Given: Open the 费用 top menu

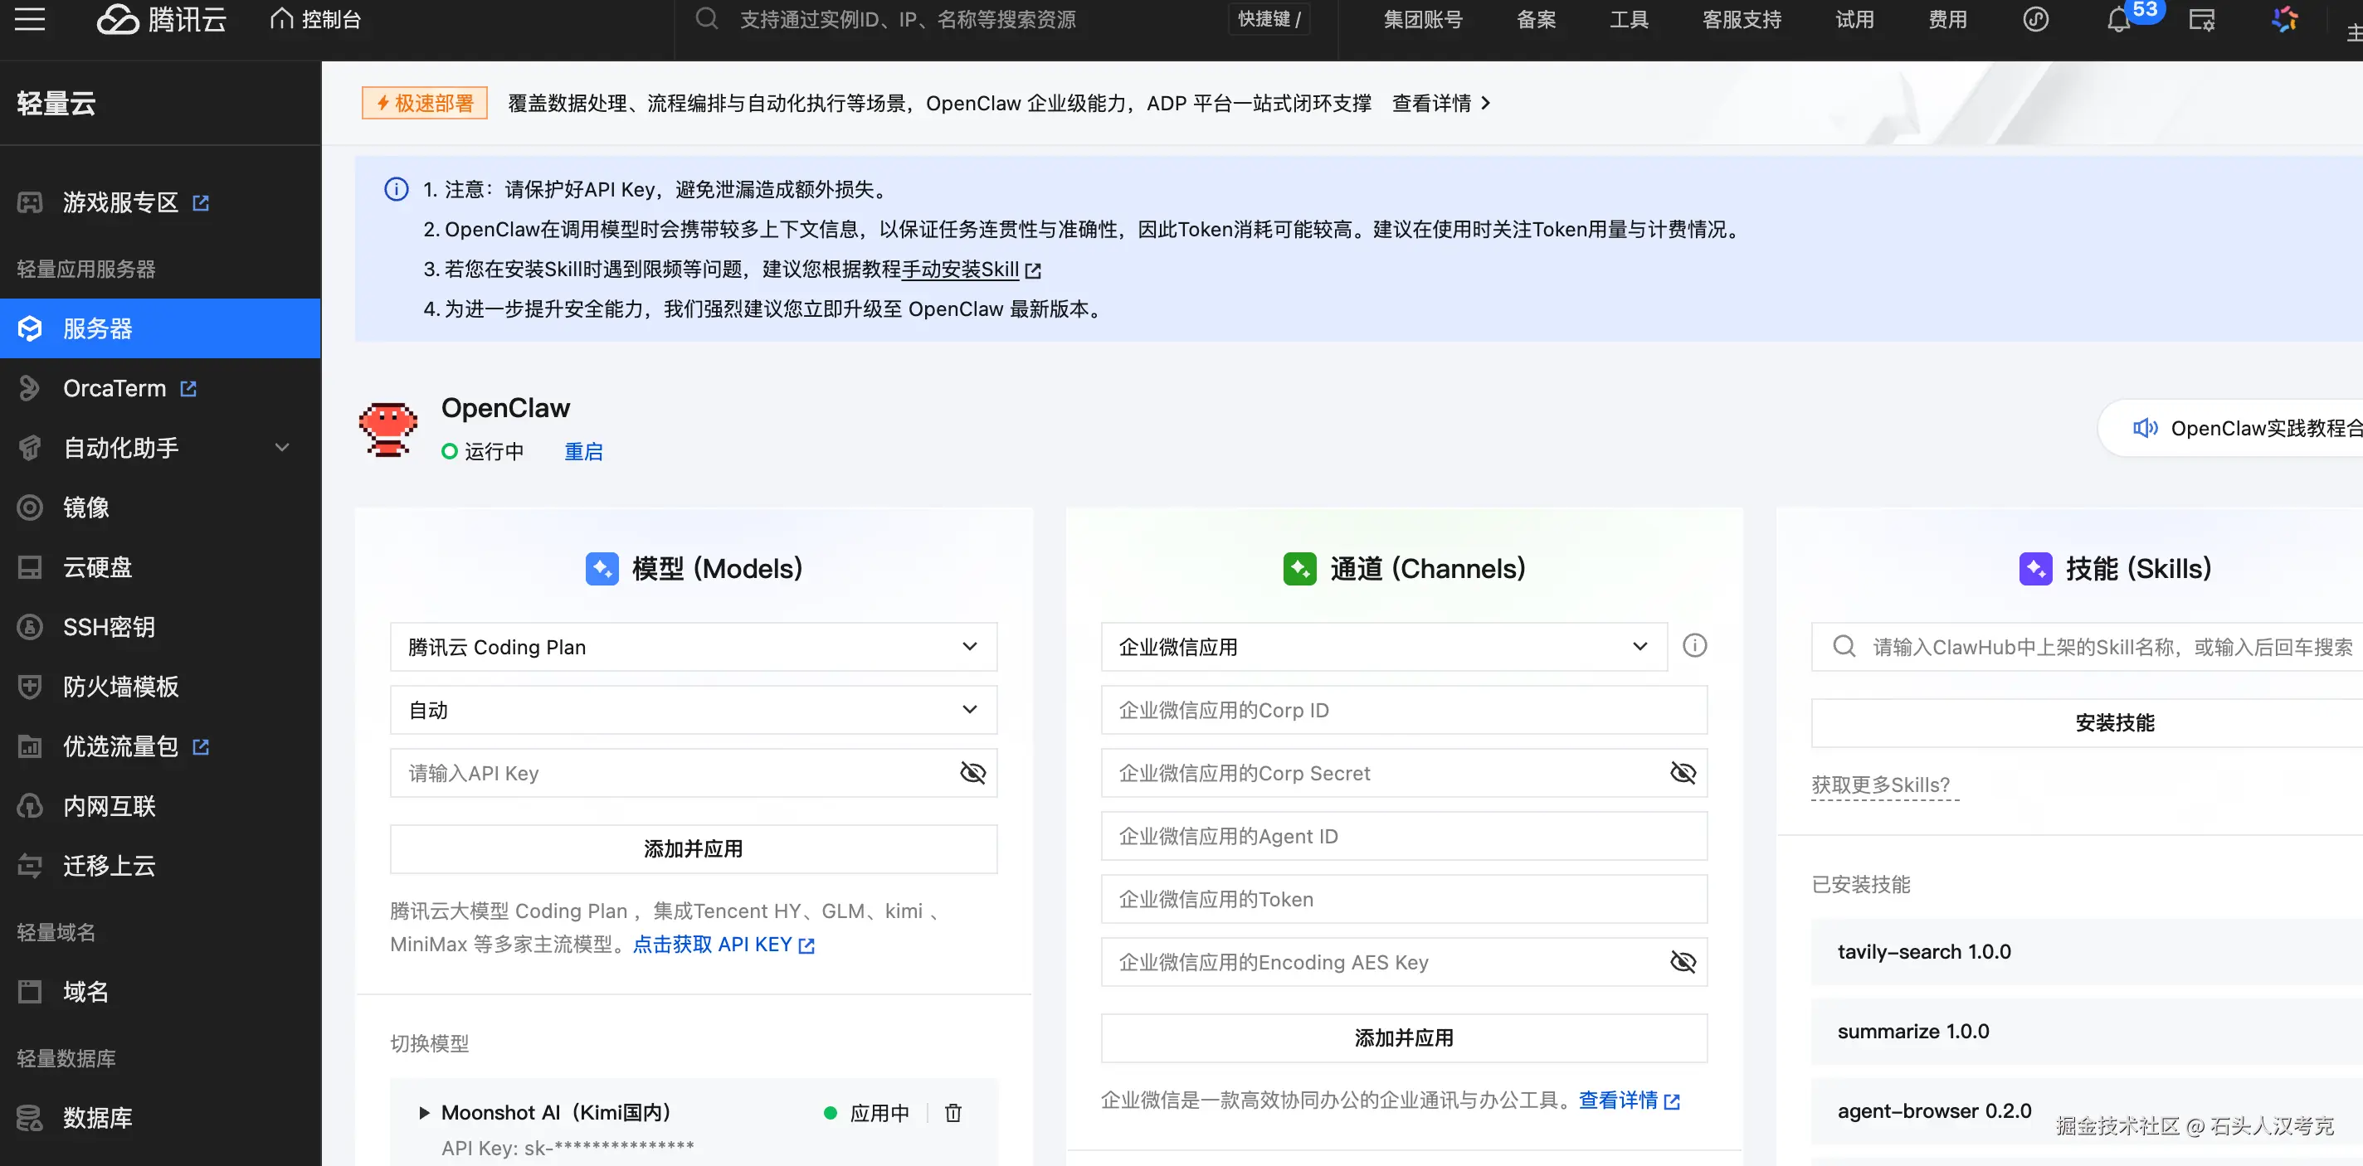Looking at the screenshot, I should pyautogui.click(x=1947, y=20).
